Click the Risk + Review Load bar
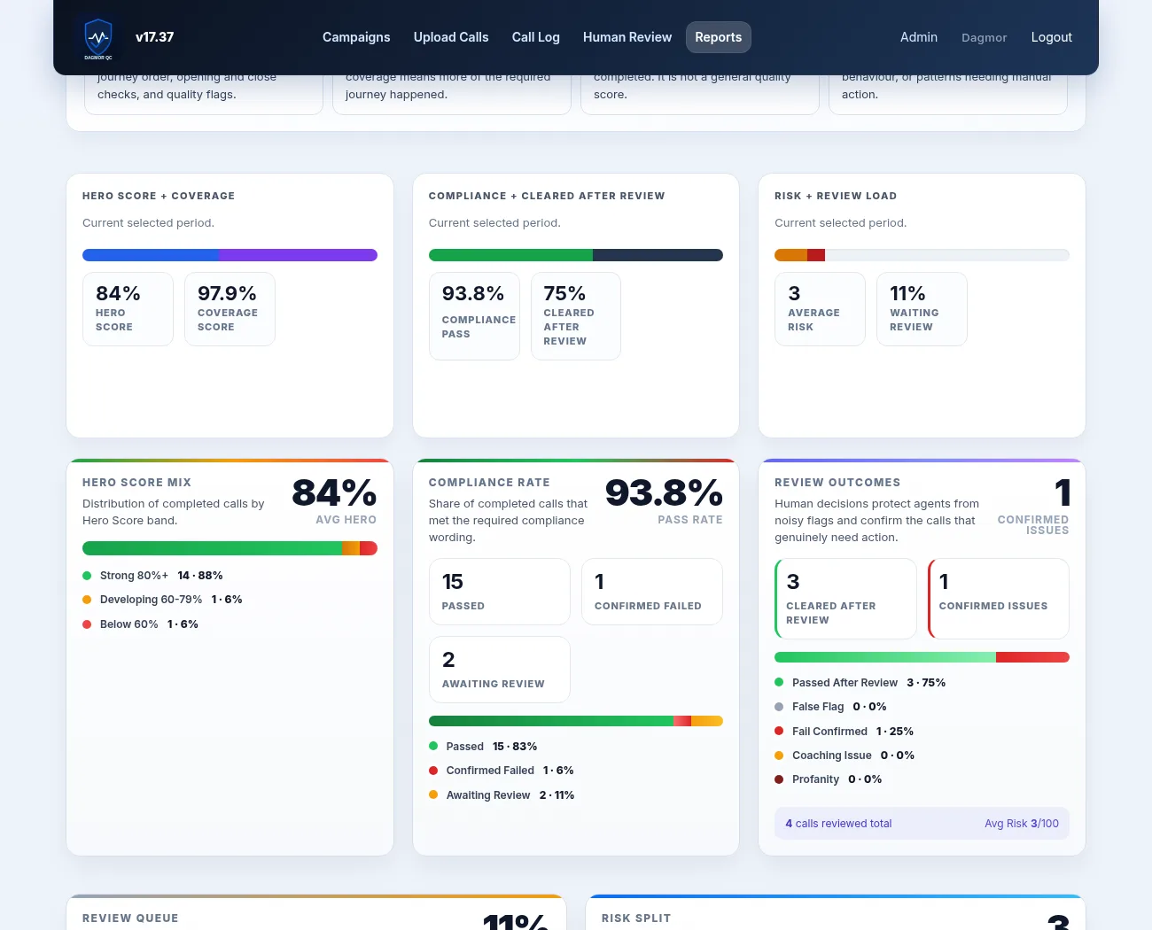The width and height of the screenshot is (1152, 930). coord(922,255)
